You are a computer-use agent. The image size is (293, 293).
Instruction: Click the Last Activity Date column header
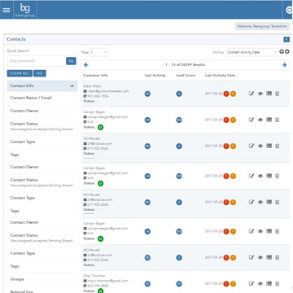[x=220, y=75]
